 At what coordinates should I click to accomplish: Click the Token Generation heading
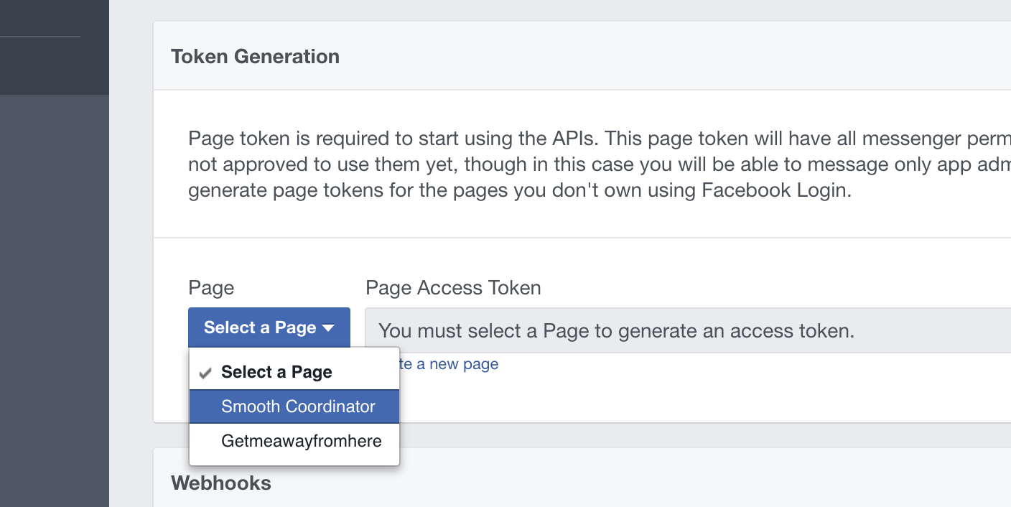(255, 57)
